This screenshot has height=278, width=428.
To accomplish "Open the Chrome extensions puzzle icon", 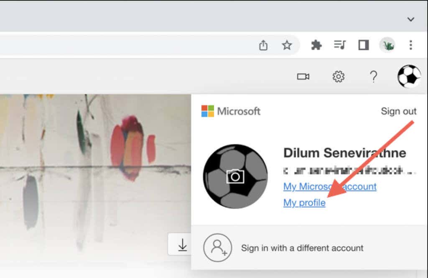I will tap(316, 45).
